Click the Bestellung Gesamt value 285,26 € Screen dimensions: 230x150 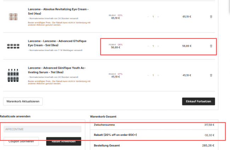point(208,145)
